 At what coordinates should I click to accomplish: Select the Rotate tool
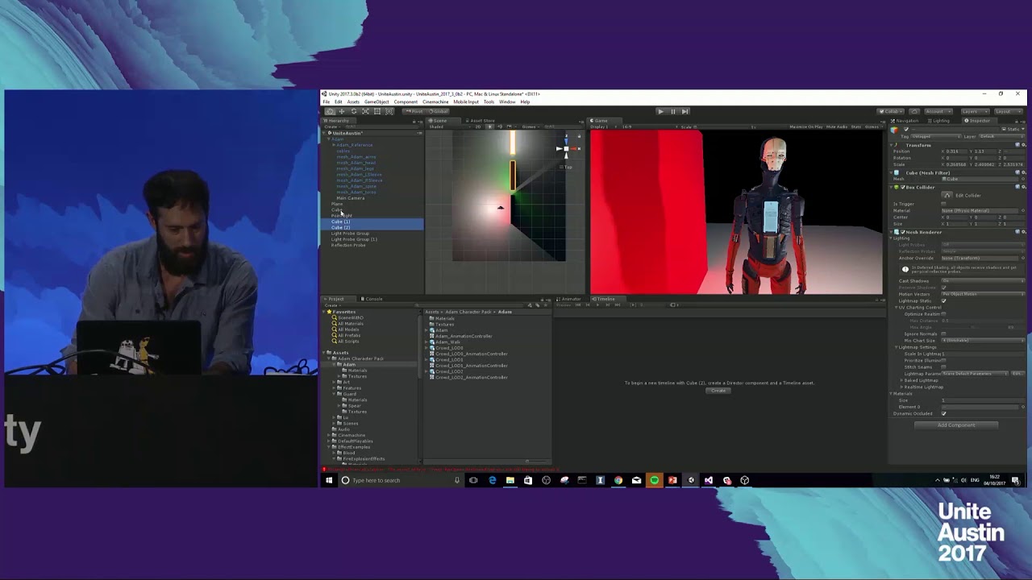coord(354,111)
